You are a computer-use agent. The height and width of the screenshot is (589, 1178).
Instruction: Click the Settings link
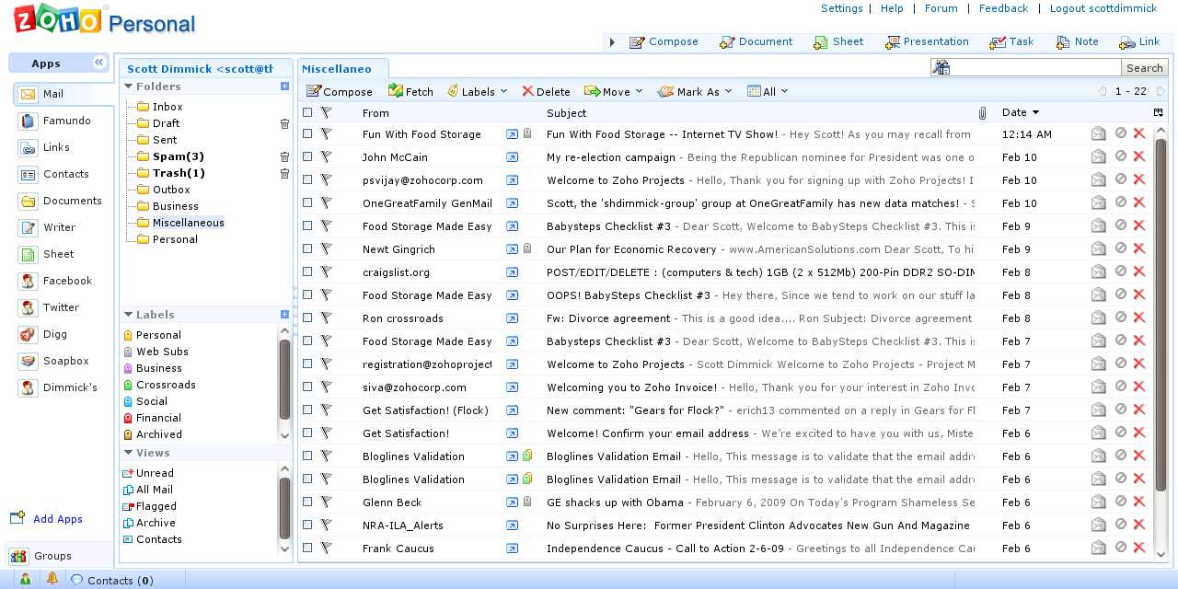[x=841, y=8]
